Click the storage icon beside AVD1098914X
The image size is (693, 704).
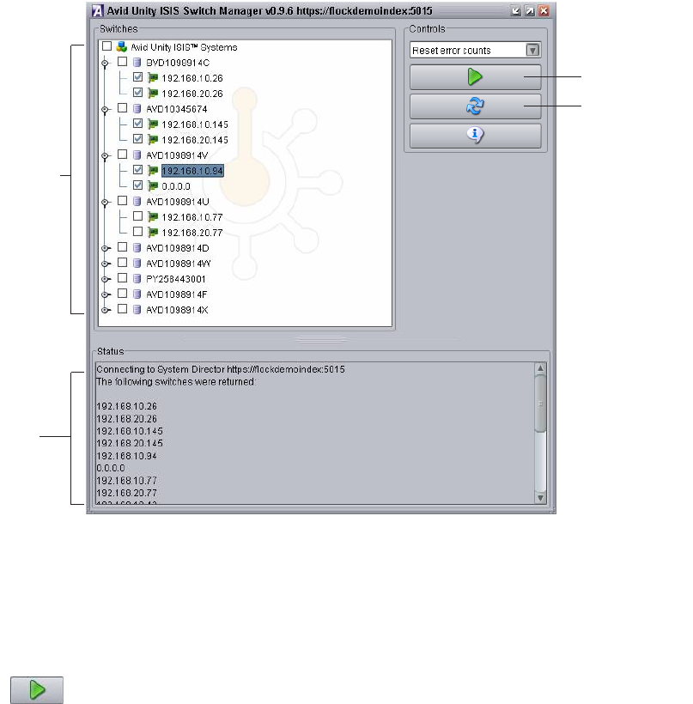[137, 310]
